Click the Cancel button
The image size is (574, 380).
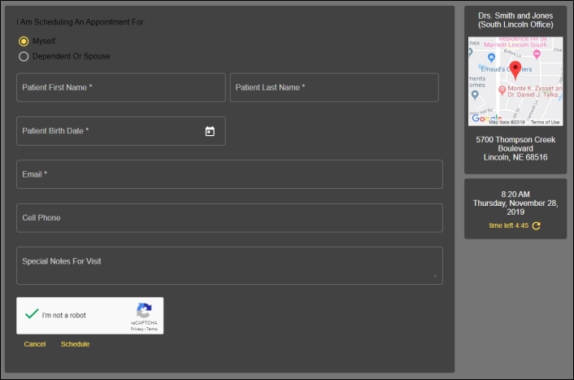pos(35,344)
